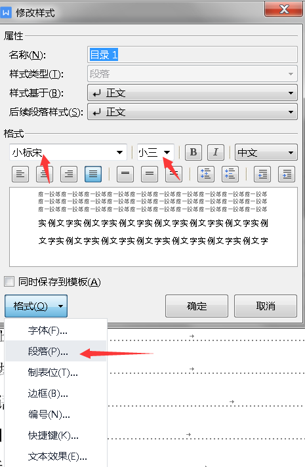
Task: Click the 名称 input field
Action: coord(192,55)
